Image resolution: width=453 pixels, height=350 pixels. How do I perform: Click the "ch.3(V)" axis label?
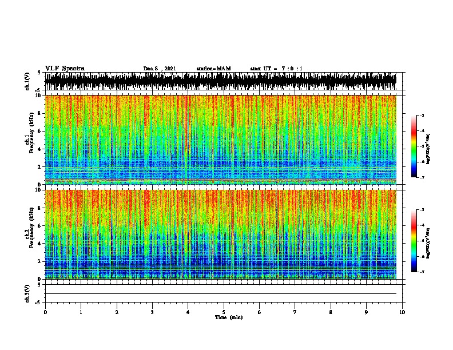coord(27,293)
